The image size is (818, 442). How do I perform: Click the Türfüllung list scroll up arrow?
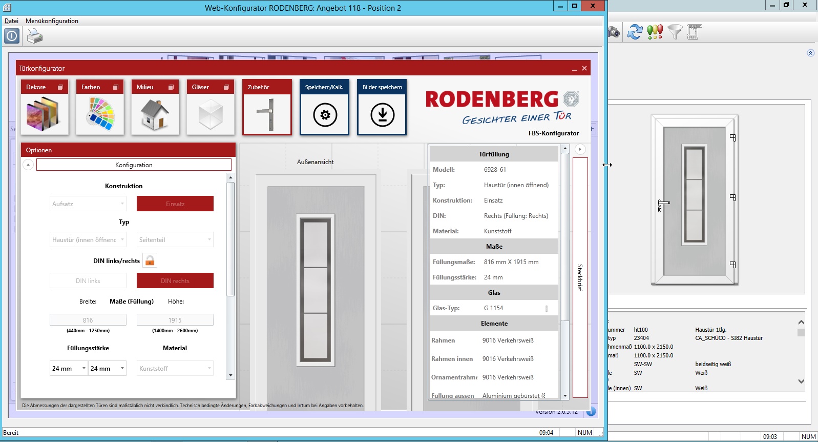565,148
